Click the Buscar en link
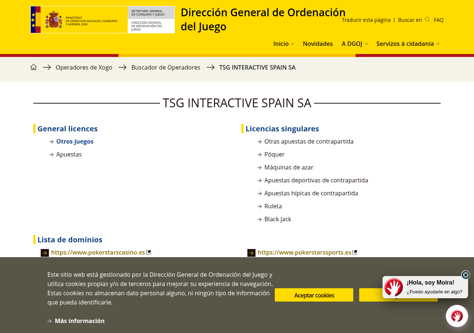Viewport: 474px width, 333px height. (x=410, y=20)
